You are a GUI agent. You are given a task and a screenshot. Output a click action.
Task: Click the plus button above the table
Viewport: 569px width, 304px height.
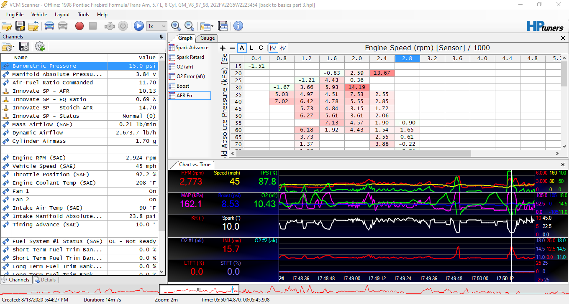[x=223, y=48]
